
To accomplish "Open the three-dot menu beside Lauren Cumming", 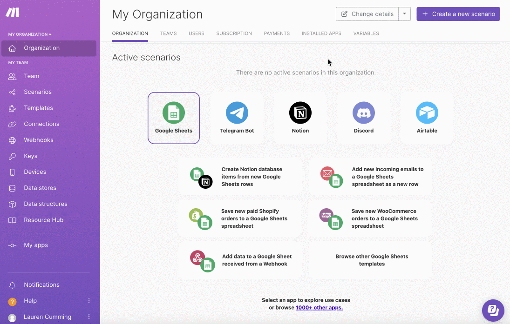I will (x=89, y=317).
